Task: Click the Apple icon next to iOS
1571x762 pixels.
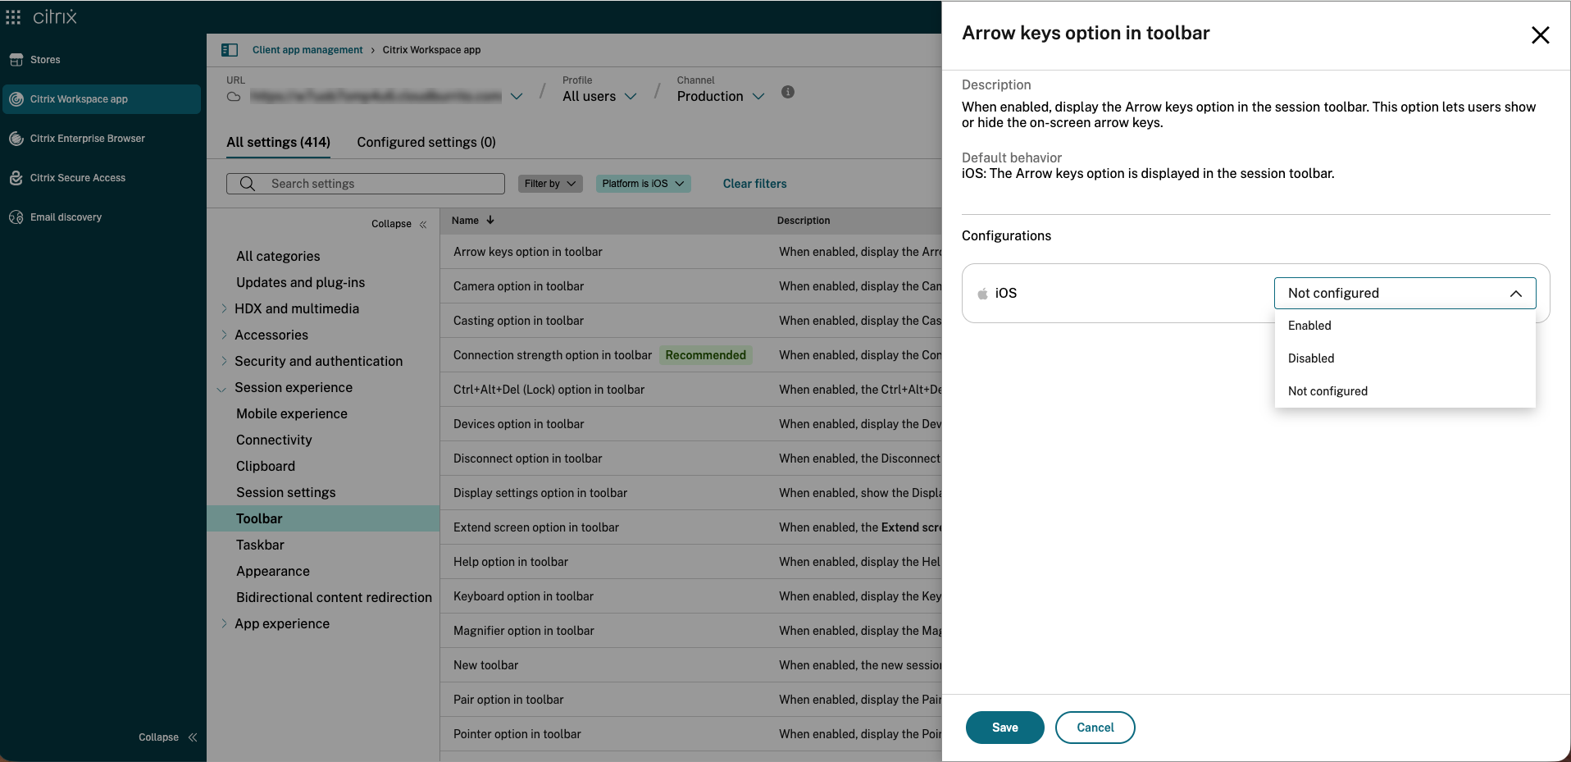Action: [x=981, y=293]
